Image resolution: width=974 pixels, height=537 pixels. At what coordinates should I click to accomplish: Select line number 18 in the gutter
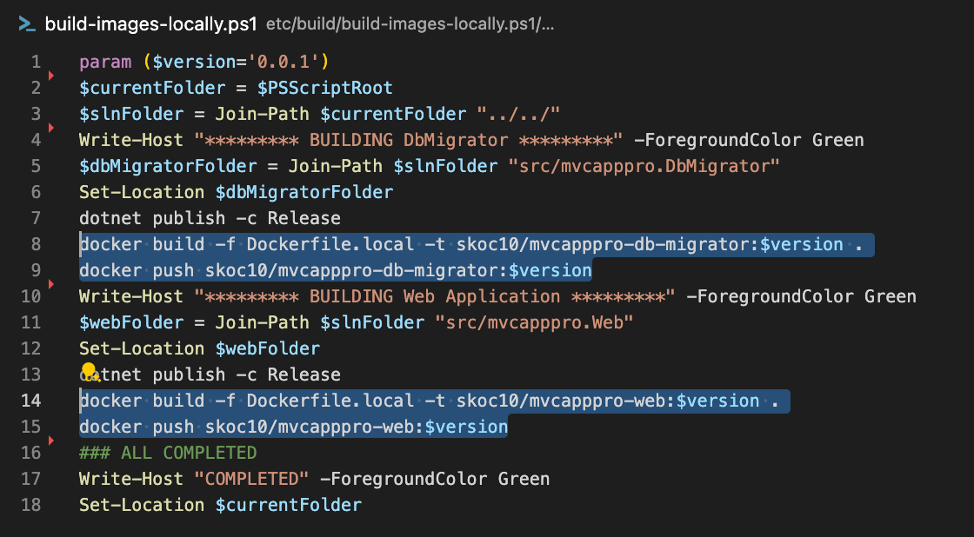point(31,505)
